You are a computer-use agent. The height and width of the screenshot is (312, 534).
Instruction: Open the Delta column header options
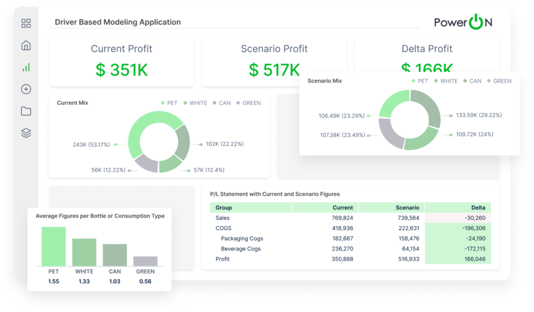pos(478,207)
